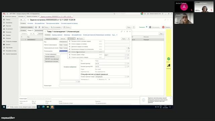Open "Приемка" section in left sidebar
This screenshot has width=215, height=121.
tap(8, 35)
